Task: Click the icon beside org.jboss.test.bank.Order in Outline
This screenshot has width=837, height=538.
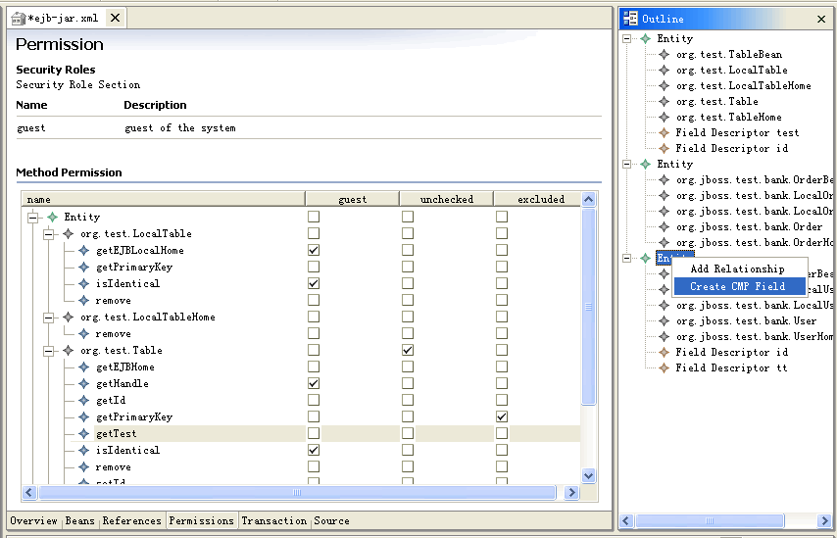Action: pyautogui.click(x=664, y=226)
